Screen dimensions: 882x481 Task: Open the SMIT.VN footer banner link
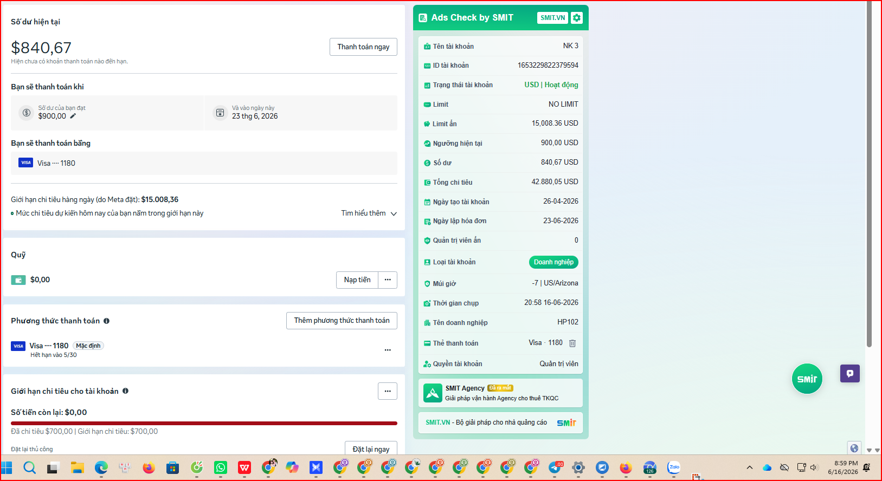500,422
